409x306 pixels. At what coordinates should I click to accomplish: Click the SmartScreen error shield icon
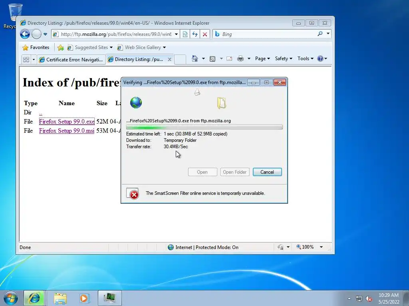point(133,193)
